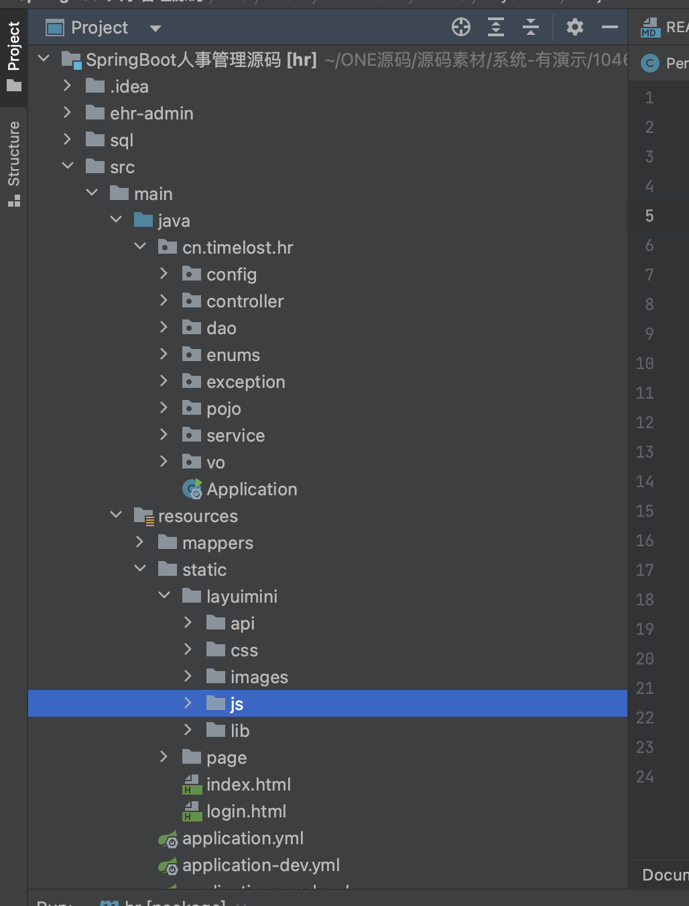Select the 'static' folder label
Image resolution: width=689 pixels, height=906 pixels.
coord(204,570)
